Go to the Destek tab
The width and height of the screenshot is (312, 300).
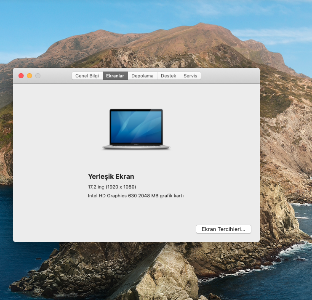(168, 76)
